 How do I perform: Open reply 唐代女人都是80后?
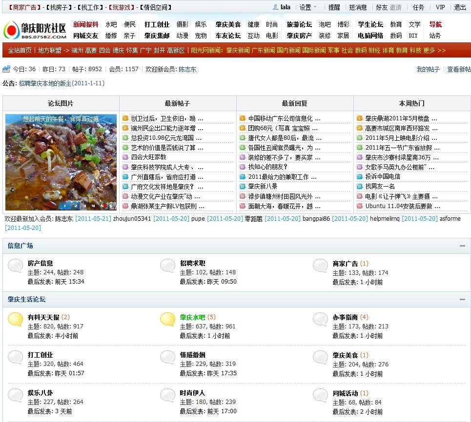click(x=285, y=138)
